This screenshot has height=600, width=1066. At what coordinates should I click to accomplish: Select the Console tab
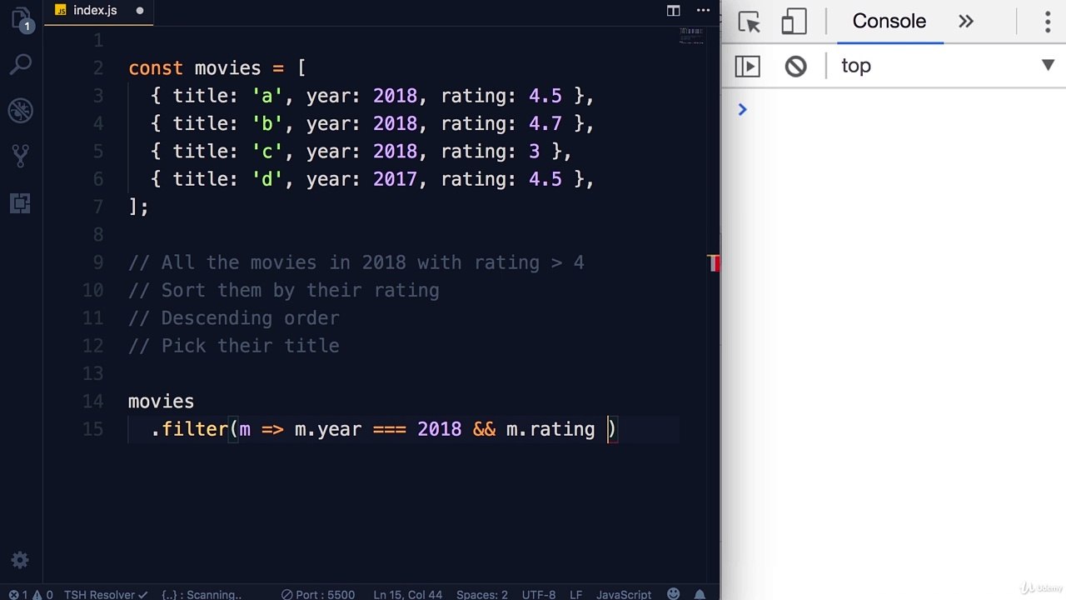[x=889, y=22]
